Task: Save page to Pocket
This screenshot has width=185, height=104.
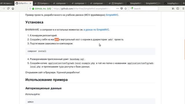Action: point(121,8)
